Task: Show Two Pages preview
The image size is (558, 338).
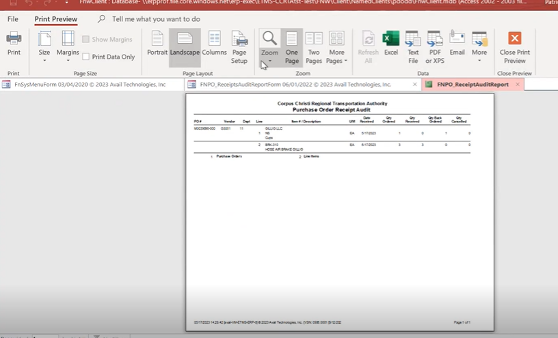Action: click(x=314, y=46)
